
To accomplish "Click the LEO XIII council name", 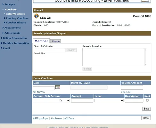I will tap(46, 18).
